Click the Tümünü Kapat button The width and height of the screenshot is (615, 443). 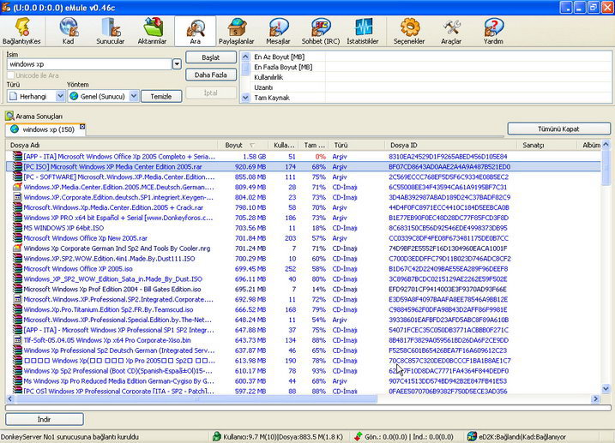(559, 129)
